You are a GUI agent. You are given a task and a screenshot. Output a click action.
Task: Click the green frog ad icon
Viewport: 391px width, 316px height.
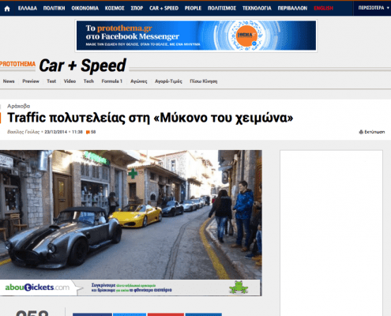[x=239, y=288]
